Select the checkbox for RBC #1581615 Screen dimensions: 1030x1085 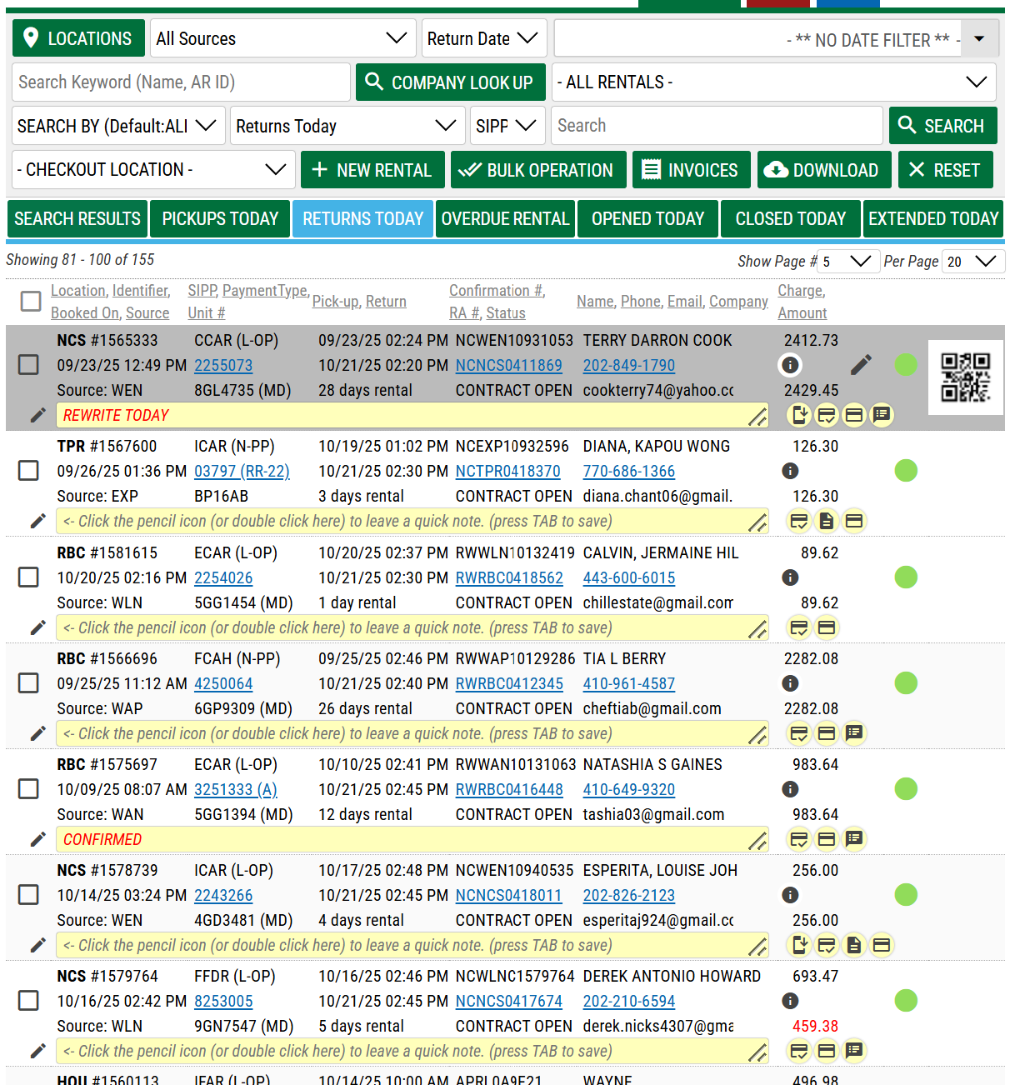(29, 577)
